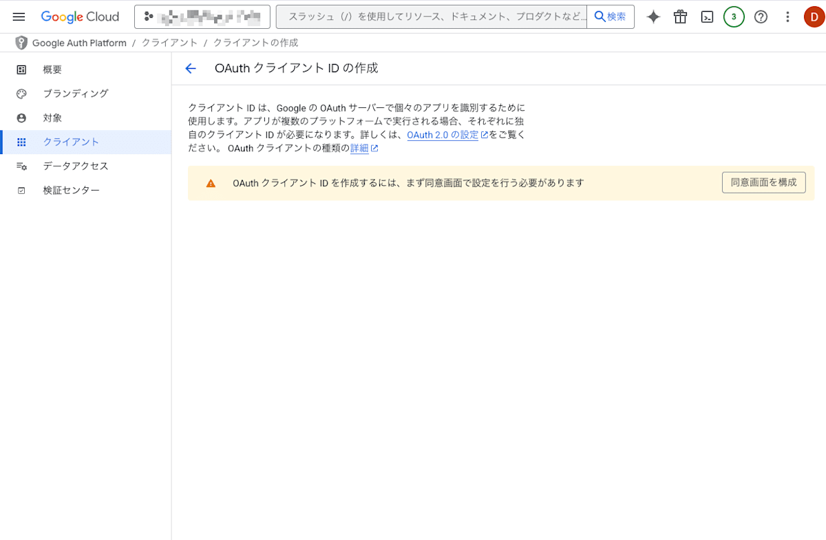Open the vertical three-dot settings menu
The width and height of the screenshot is (826, 540).
(788, 17)
